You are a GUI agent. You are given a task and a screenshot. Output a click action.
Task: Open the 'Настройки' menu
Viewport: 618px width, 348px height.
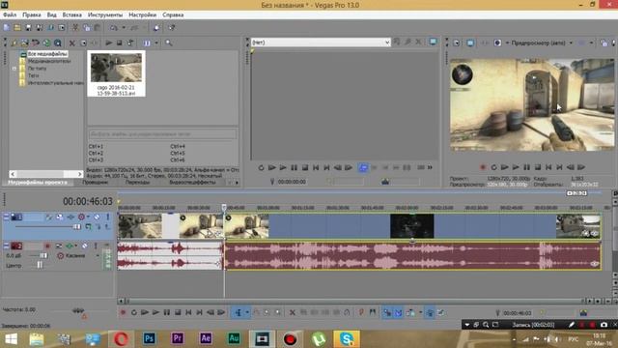[142, 14]
